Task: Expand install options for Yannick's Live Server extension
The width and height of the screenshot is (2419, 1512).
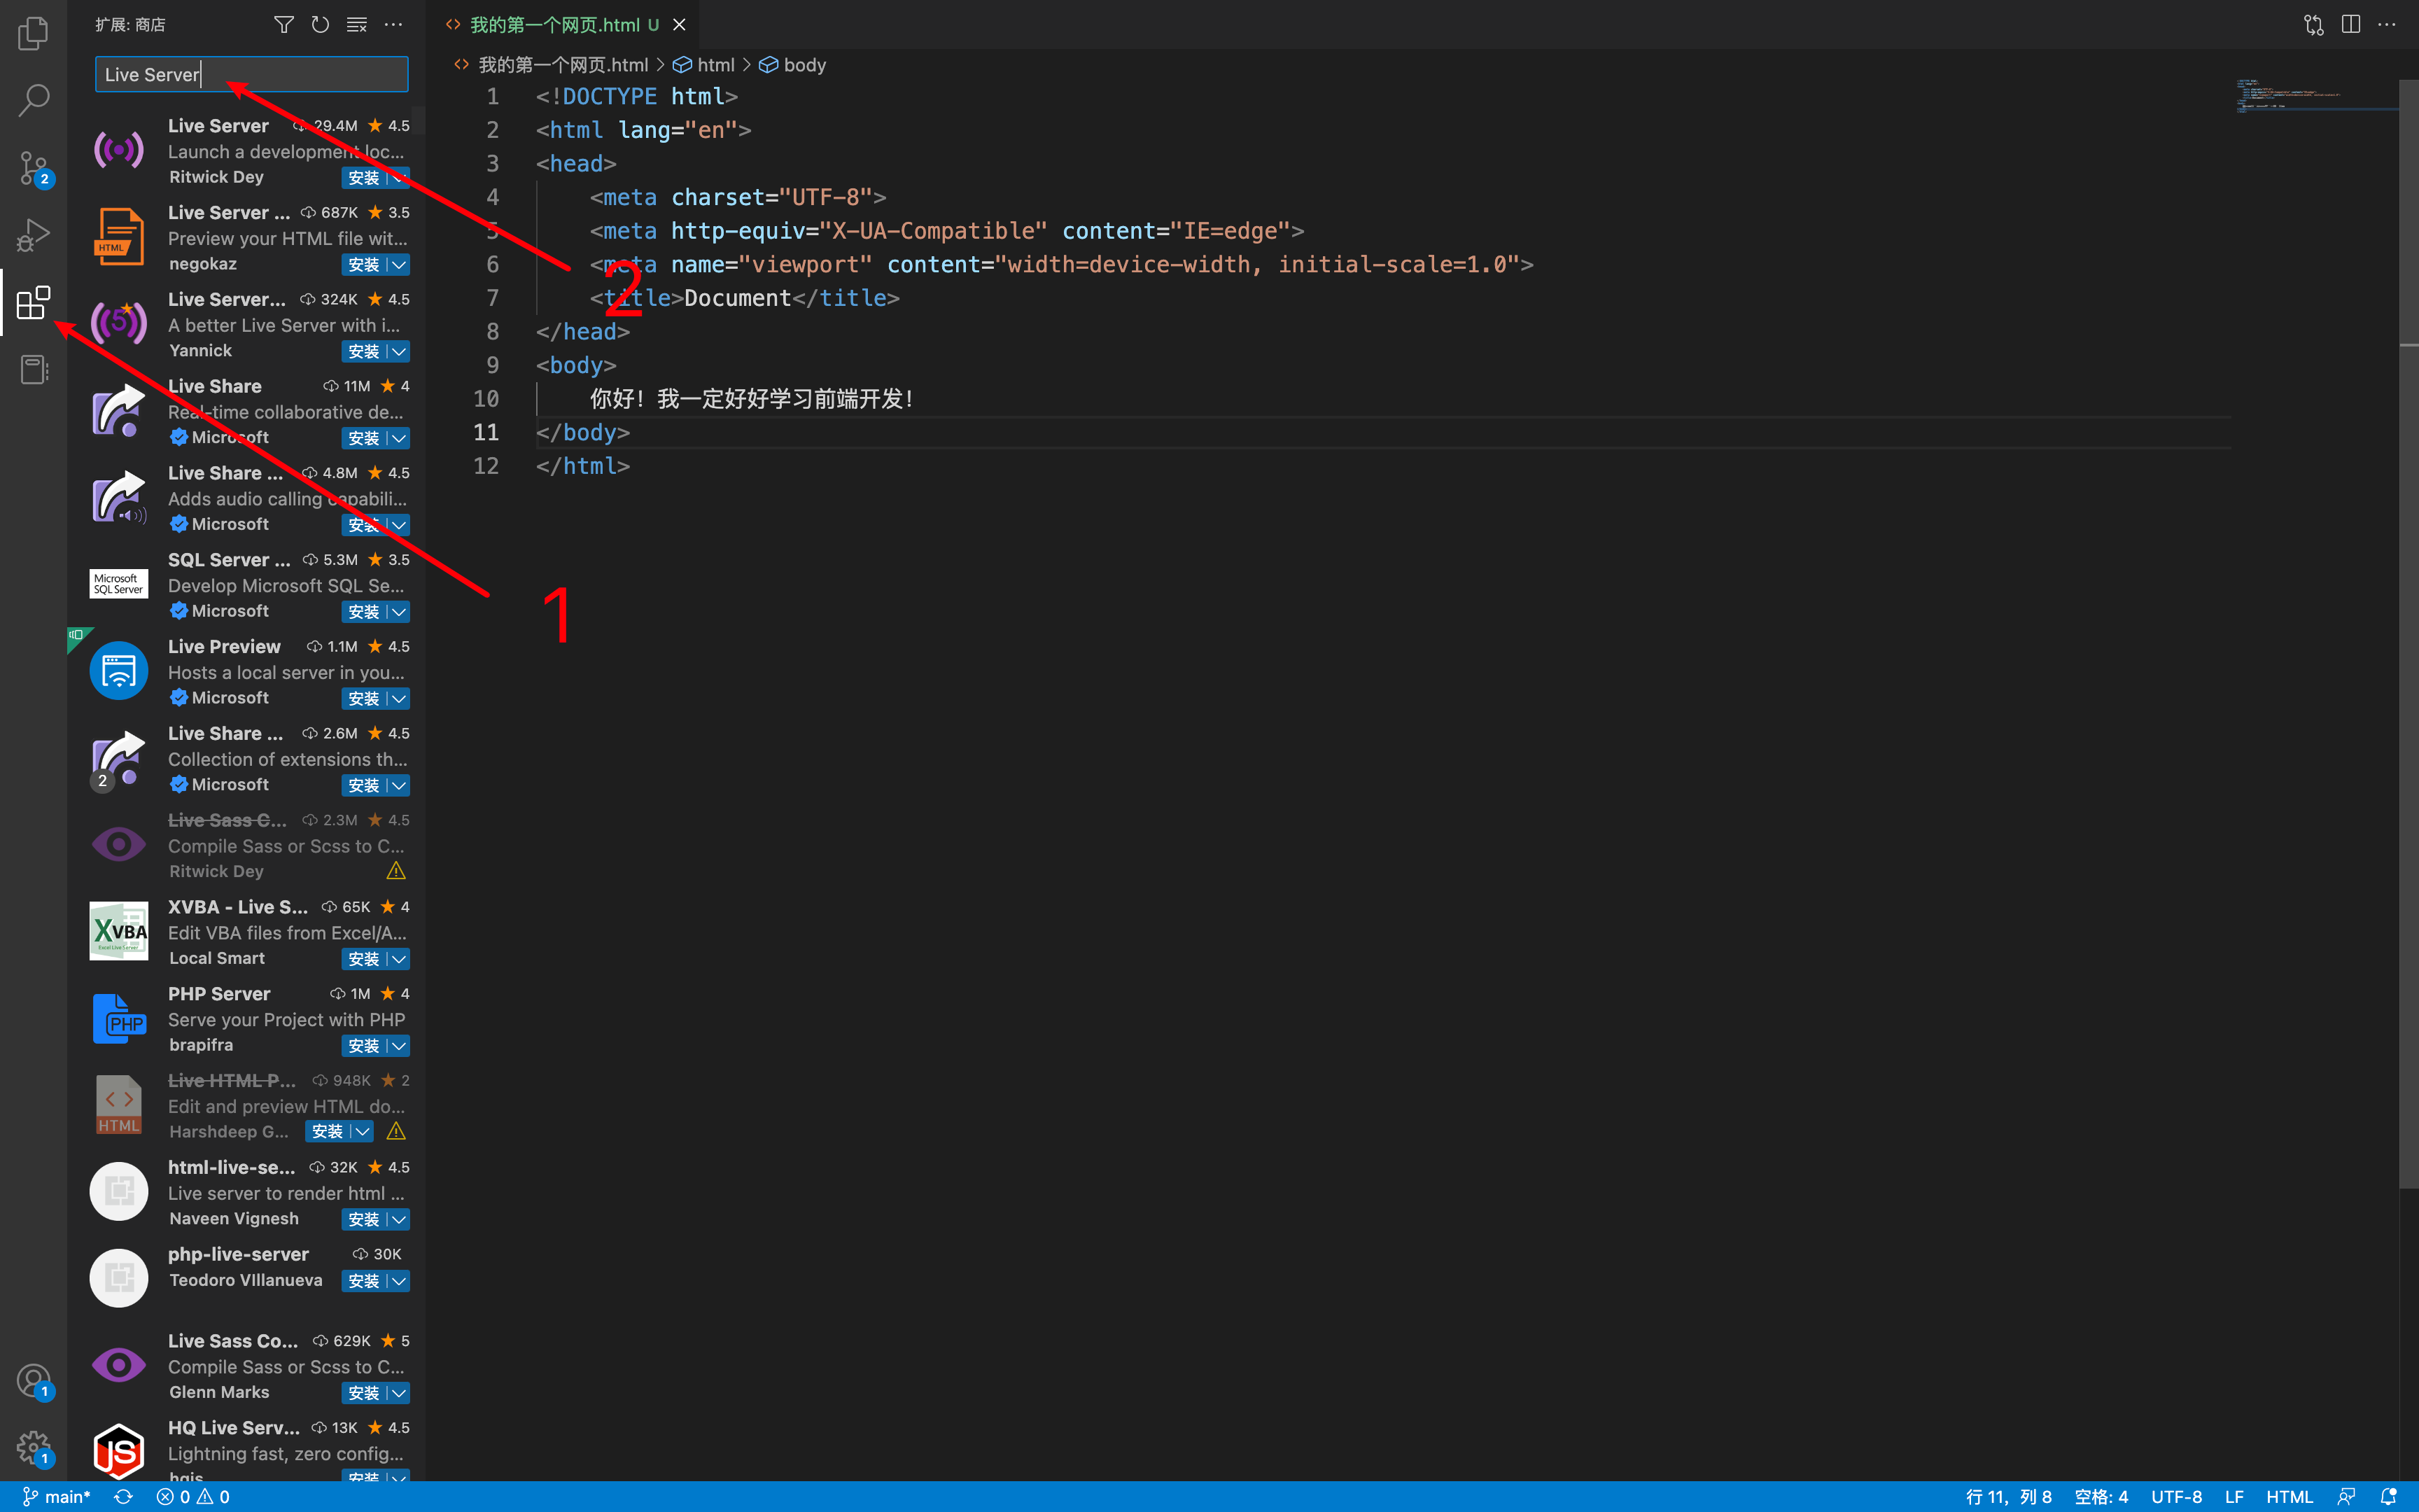Action: (x=399, y=352)
